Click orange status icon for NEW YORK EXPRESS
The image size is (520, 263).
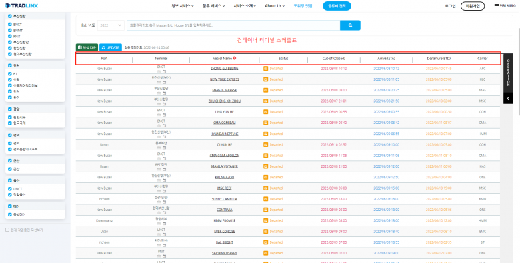(265, 79)
